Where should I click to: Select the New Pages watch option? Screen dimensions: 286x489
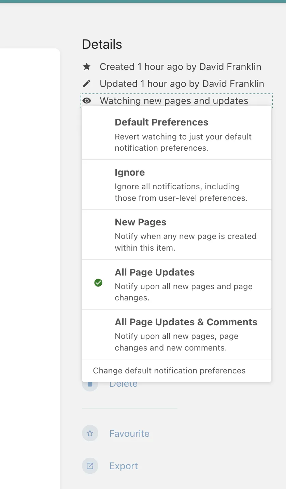click(176, 235)
